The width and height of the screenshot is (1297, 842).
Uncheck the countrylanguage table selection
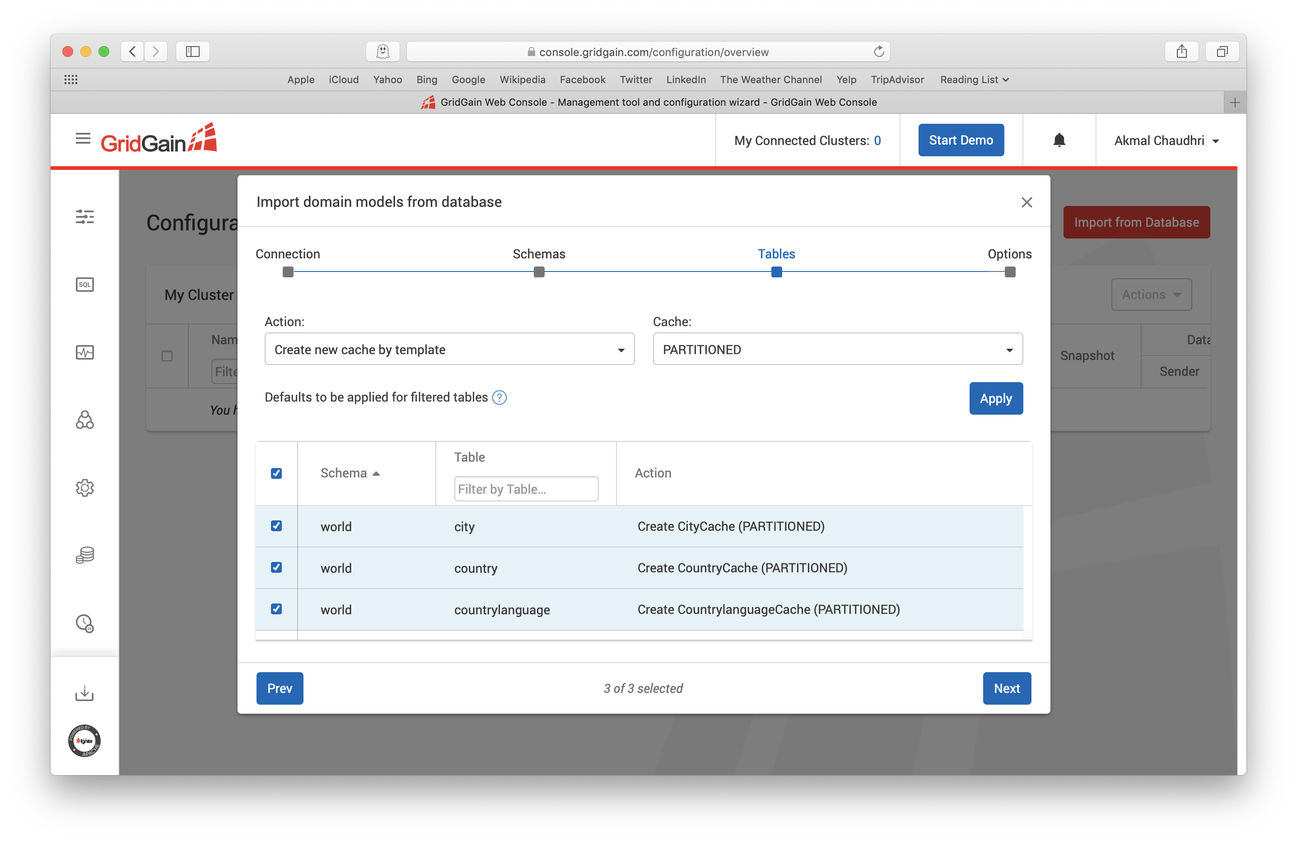click(276, 608)
